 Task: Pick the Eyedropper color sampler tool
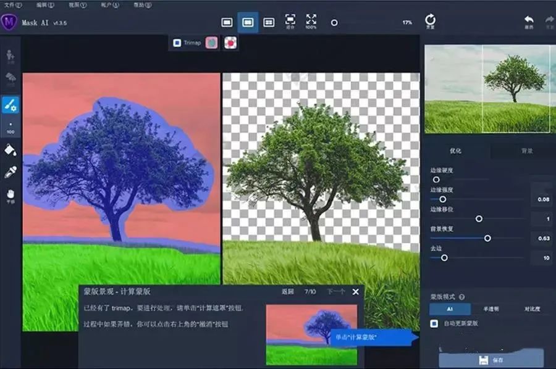[9, 173]
